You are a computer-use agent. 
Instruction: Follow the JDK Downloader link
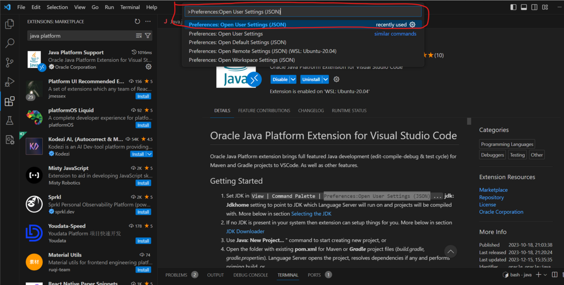[245, 231]
